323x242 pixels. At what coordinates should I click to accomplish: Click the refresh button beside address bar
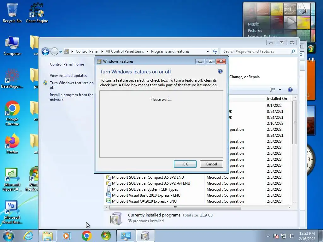214,51
